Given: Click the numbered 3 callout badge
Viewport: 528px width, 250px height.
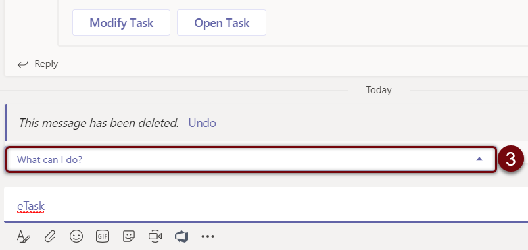Looking at the screenshot, I should 510,159.
